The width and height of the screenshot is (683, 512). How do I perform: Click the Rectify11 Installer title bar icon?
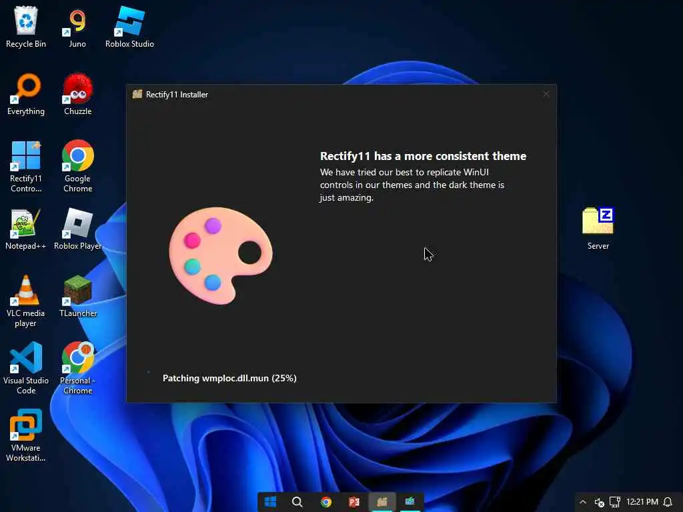137,94
